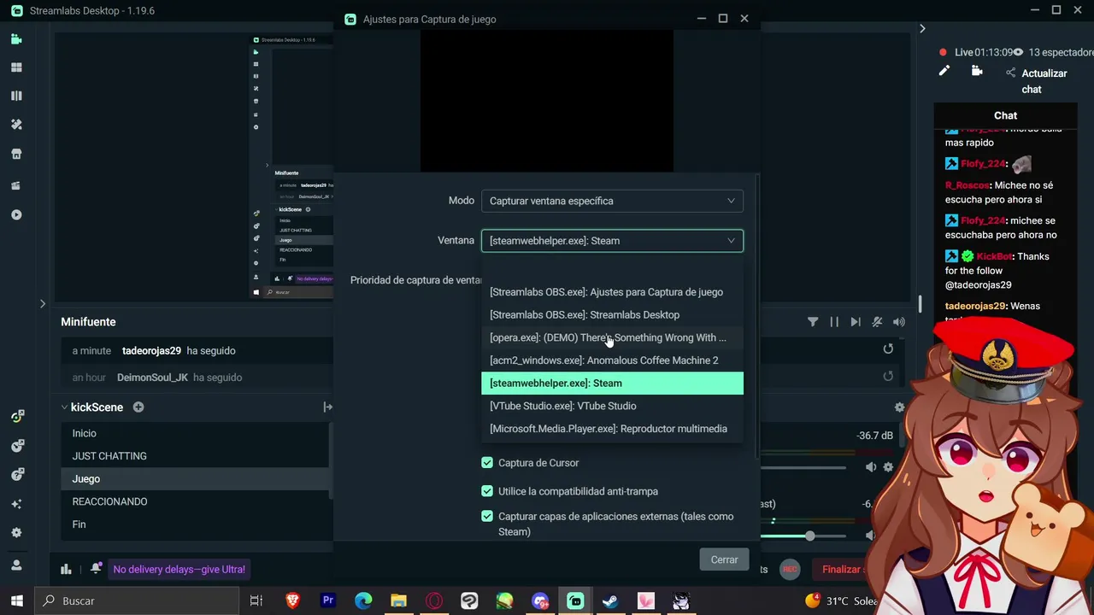Image resolution: width=1094 pixels, height=615 pixels.
Task: Select the REACCIONANDO scene
Action: point(196,501)
